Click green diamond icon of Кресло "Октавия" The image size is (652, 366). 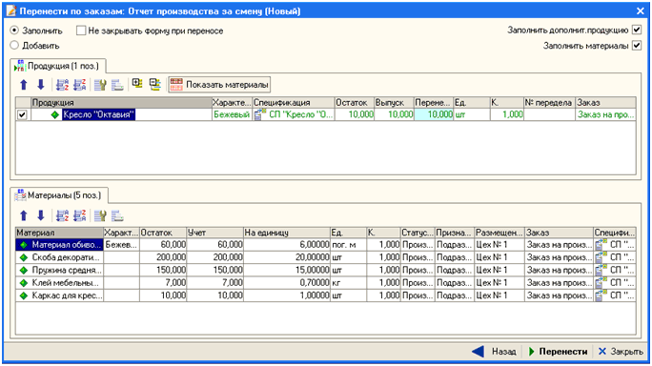point(55,114)
